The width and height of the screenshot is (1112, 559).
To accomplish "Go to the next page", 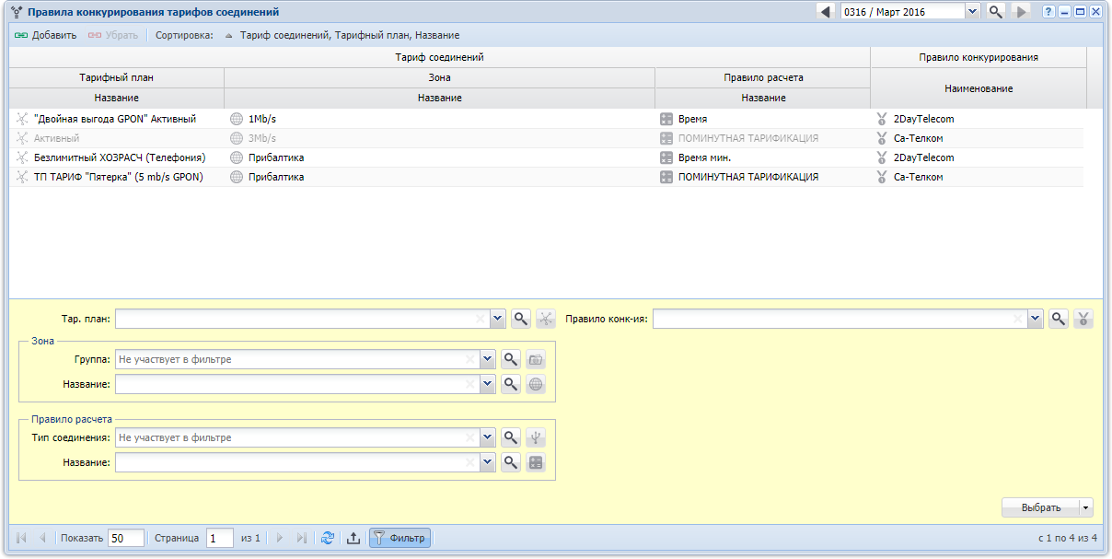I will point(280,539).
